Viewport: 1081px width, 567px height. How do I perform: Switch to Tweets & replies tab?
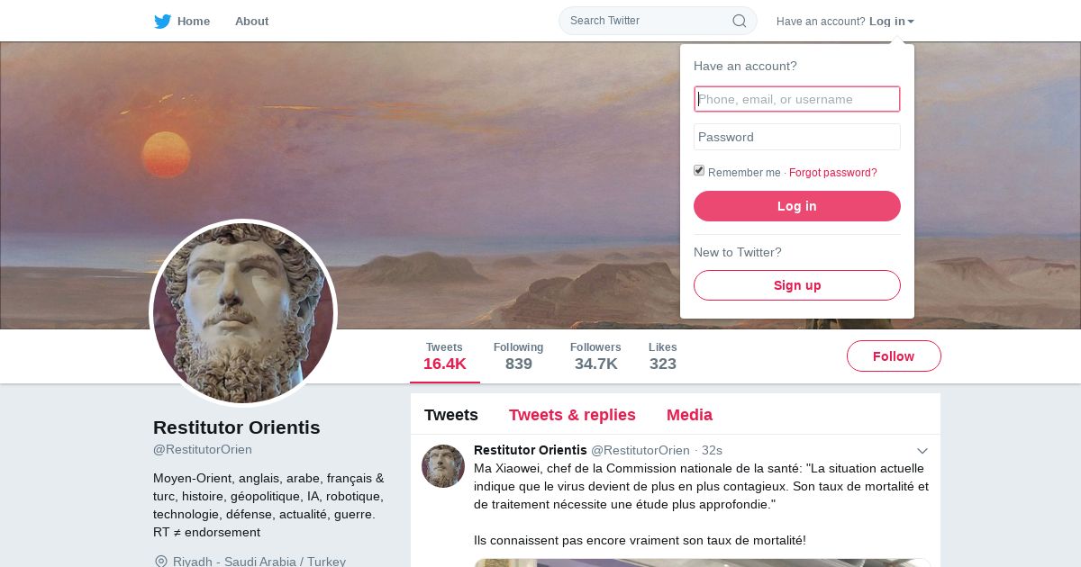[572, 415]
